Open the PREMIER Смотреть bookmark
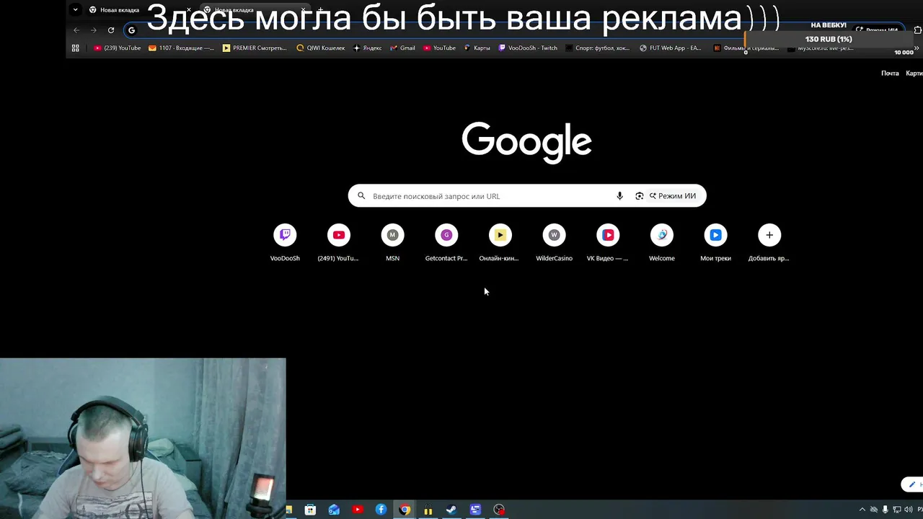This screenshot has height=519, width=923. pos(255,48)
